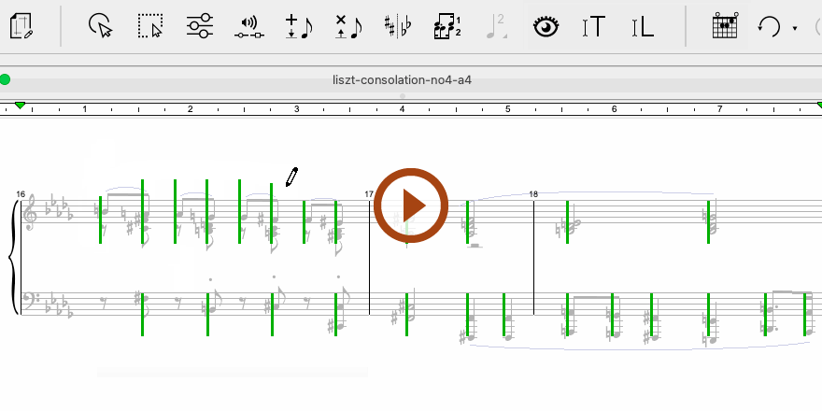Screen dimensions: 822x411
Task: Toggle the eye visibility tool
Action: 546,26
